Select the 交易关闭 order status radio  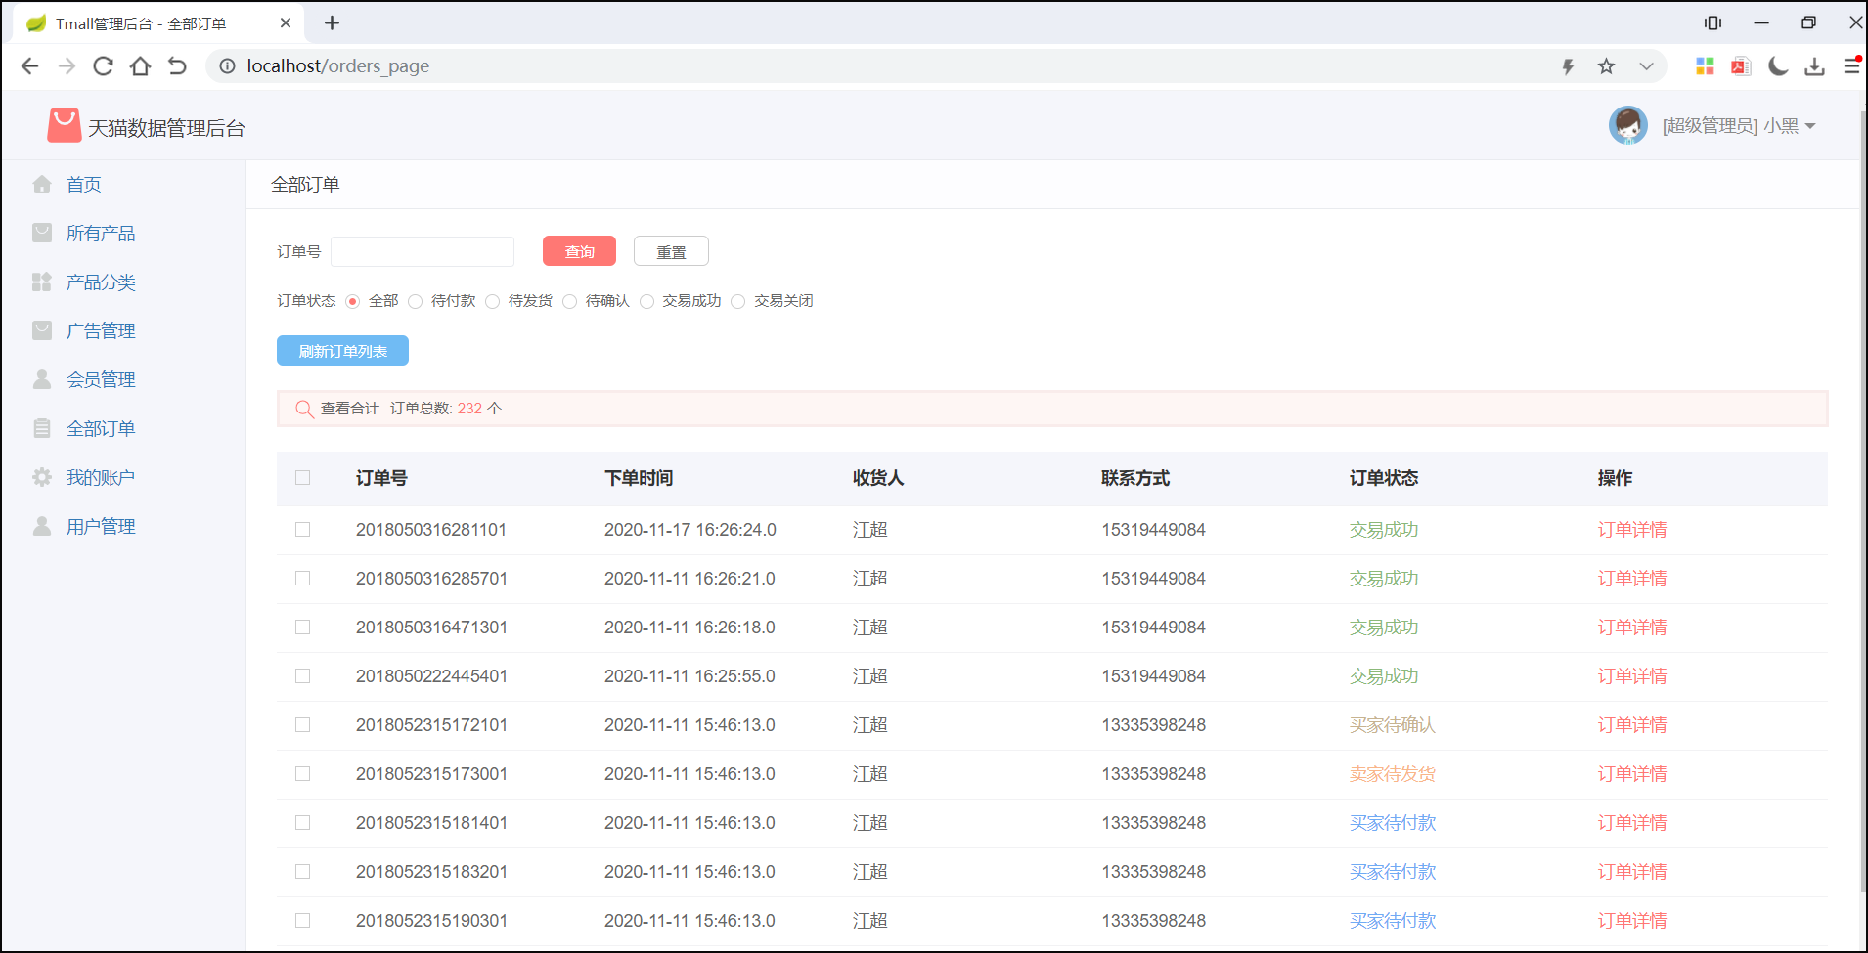tap(738, 301)
